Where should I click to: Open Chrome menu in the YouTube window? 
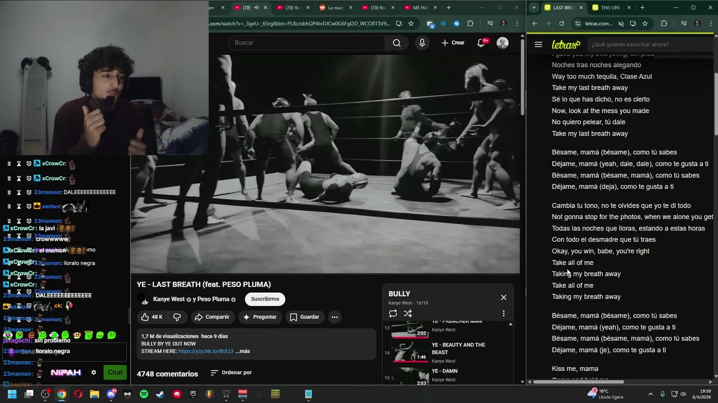(517, 24)
